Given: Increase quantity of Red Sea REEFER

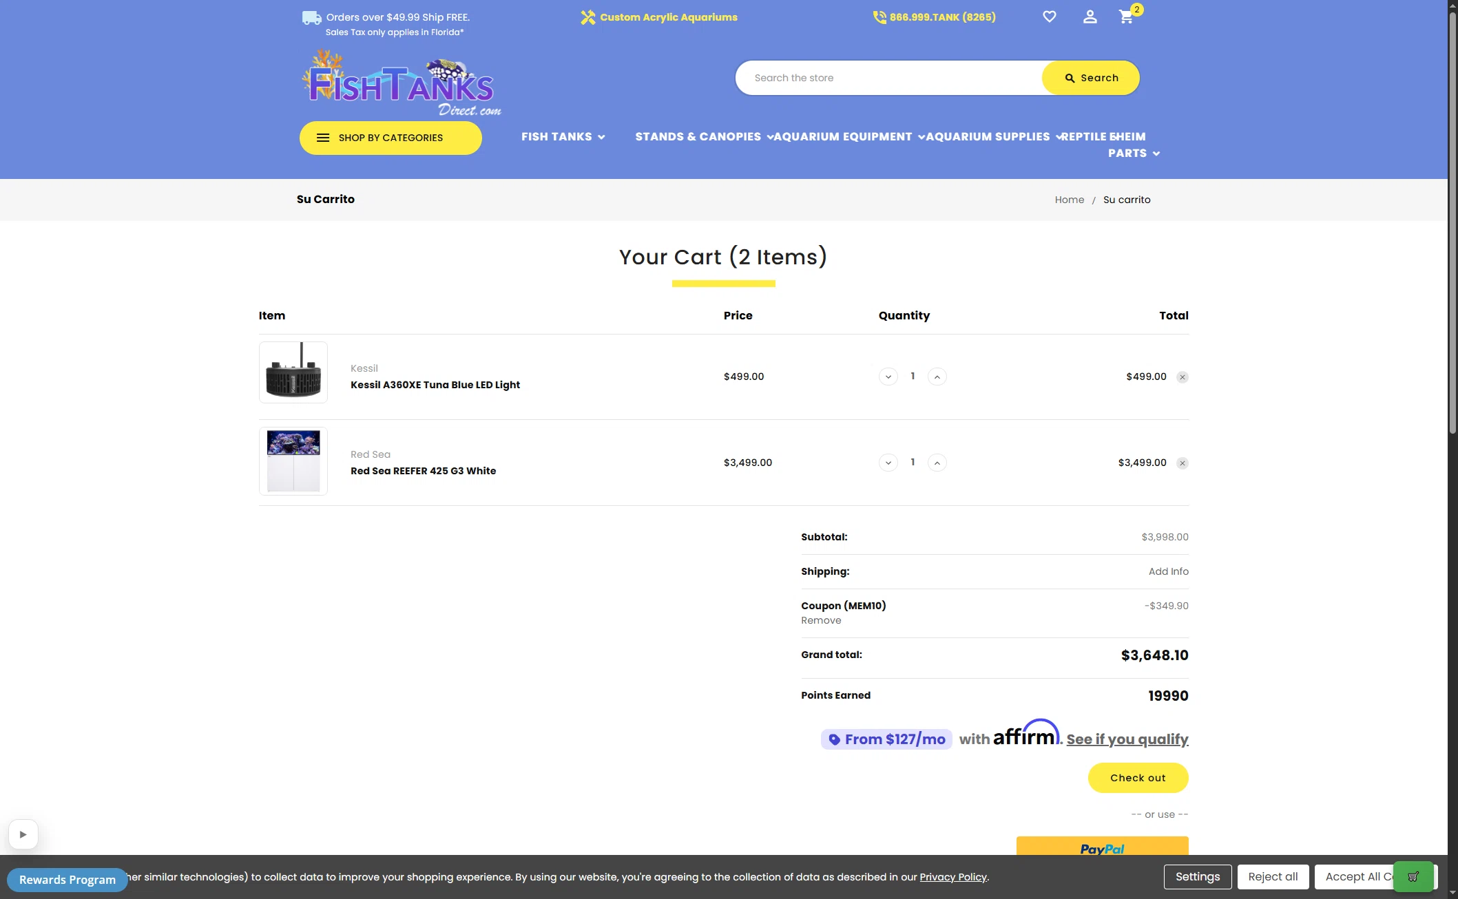Looking at the screenshot, I should click(x=937, y=463).
